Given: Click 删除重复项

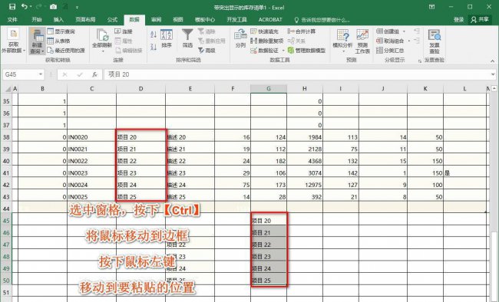Looking at the screenshot, I should point(266,41).
